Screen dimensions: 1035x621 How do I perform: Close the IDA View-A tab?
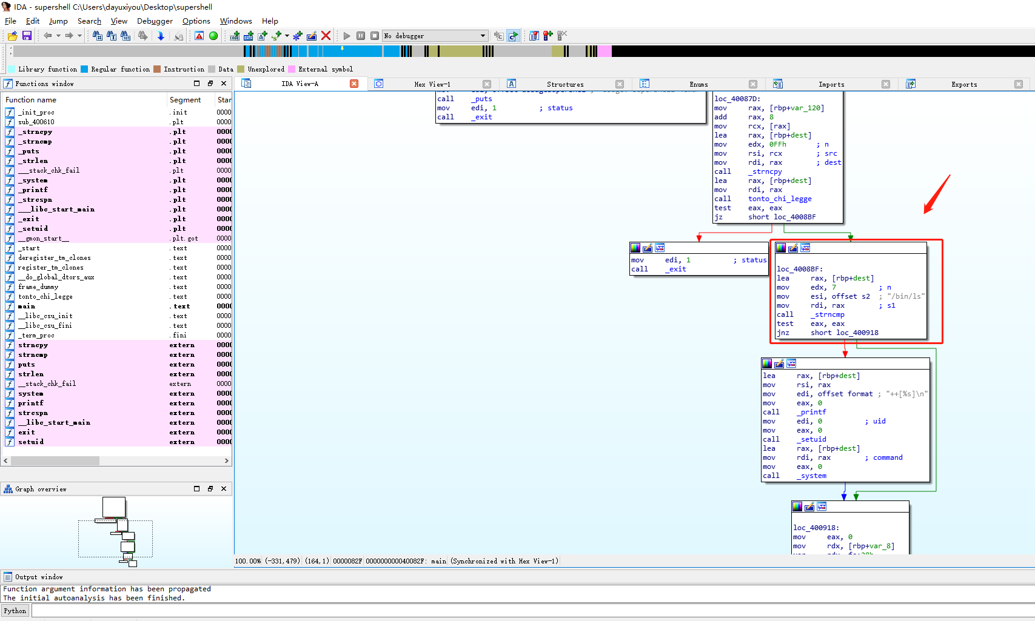click(x=354, y=84)
